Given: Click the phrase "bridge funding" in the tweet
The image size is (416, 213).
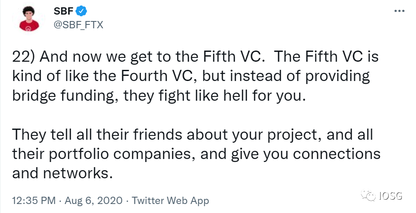Looking at the screenshot, I should (63, 96).
